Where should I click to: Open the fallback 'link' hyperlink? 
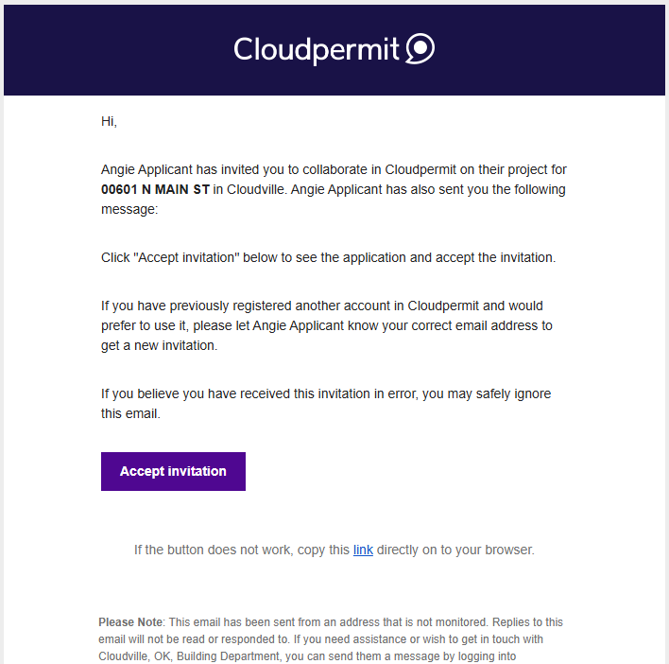tap(363, 550)
